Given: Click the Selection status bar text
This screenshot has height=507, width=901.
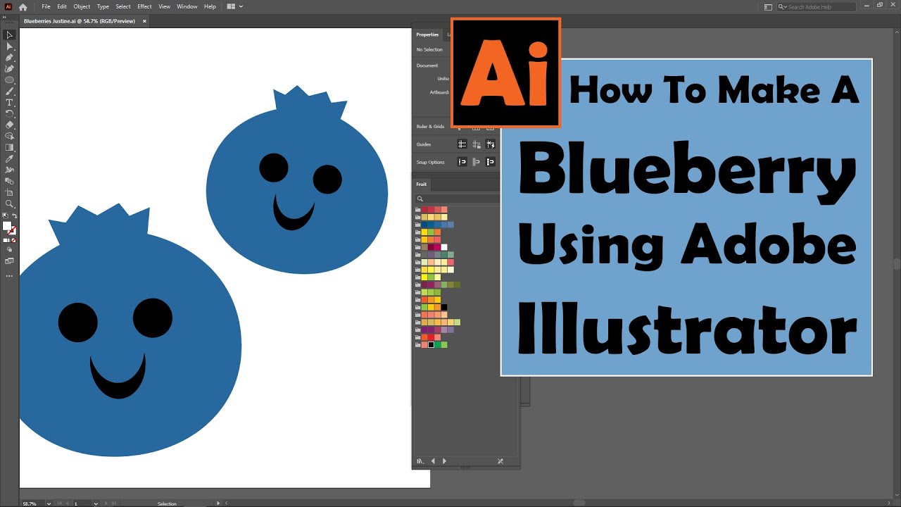Looking at the screenshot, I should [167, 503].
